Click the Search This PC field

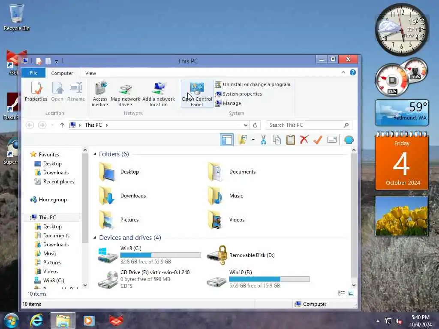point(309,125)
